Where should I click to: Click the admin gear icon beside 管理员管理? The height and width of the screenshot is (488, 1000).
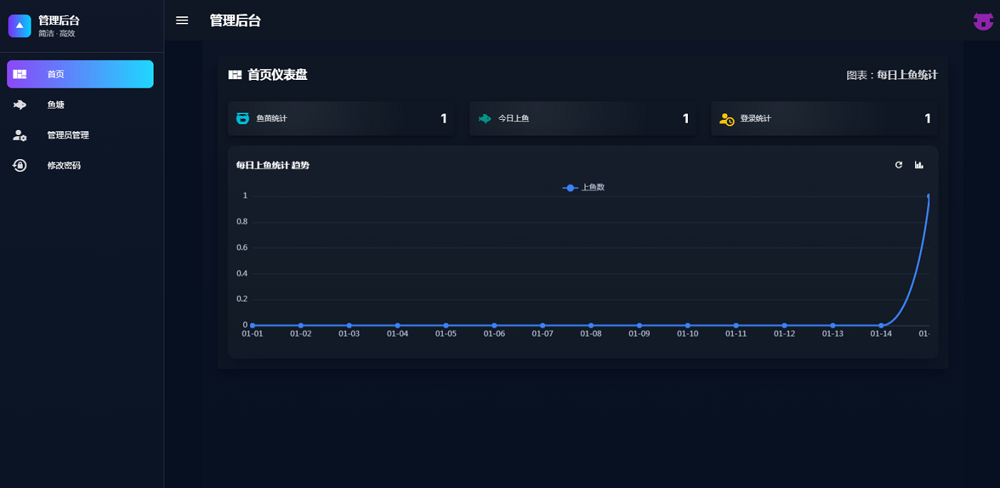[20, 135]
